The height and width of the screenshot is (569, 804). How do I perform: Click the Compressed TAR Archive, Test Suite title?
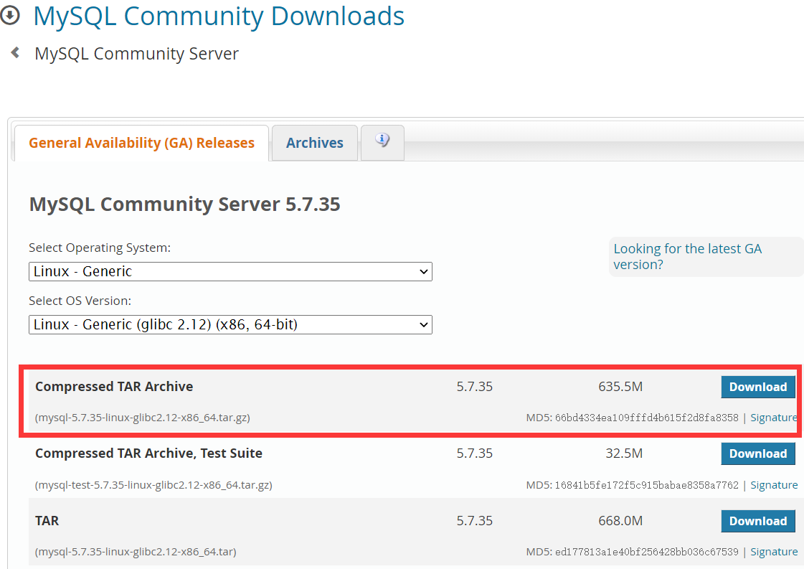click(x=148, y=453)
